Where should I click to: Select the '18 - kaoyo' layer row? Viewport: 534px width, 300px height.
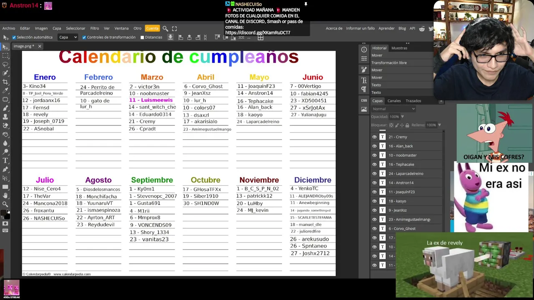(x=407, y=201)
